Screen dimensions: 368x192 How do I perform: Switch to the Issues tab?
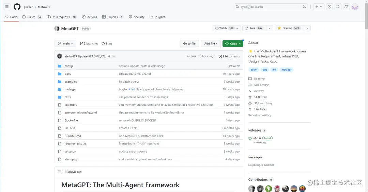tap(32, 17)
